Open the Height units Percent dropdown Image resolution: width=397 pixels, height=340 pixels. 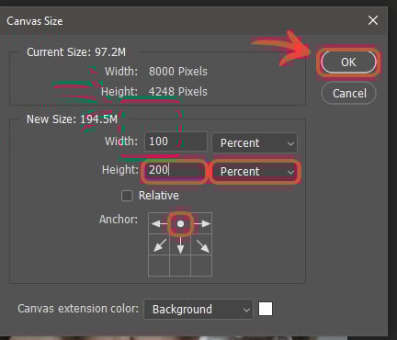255,171
